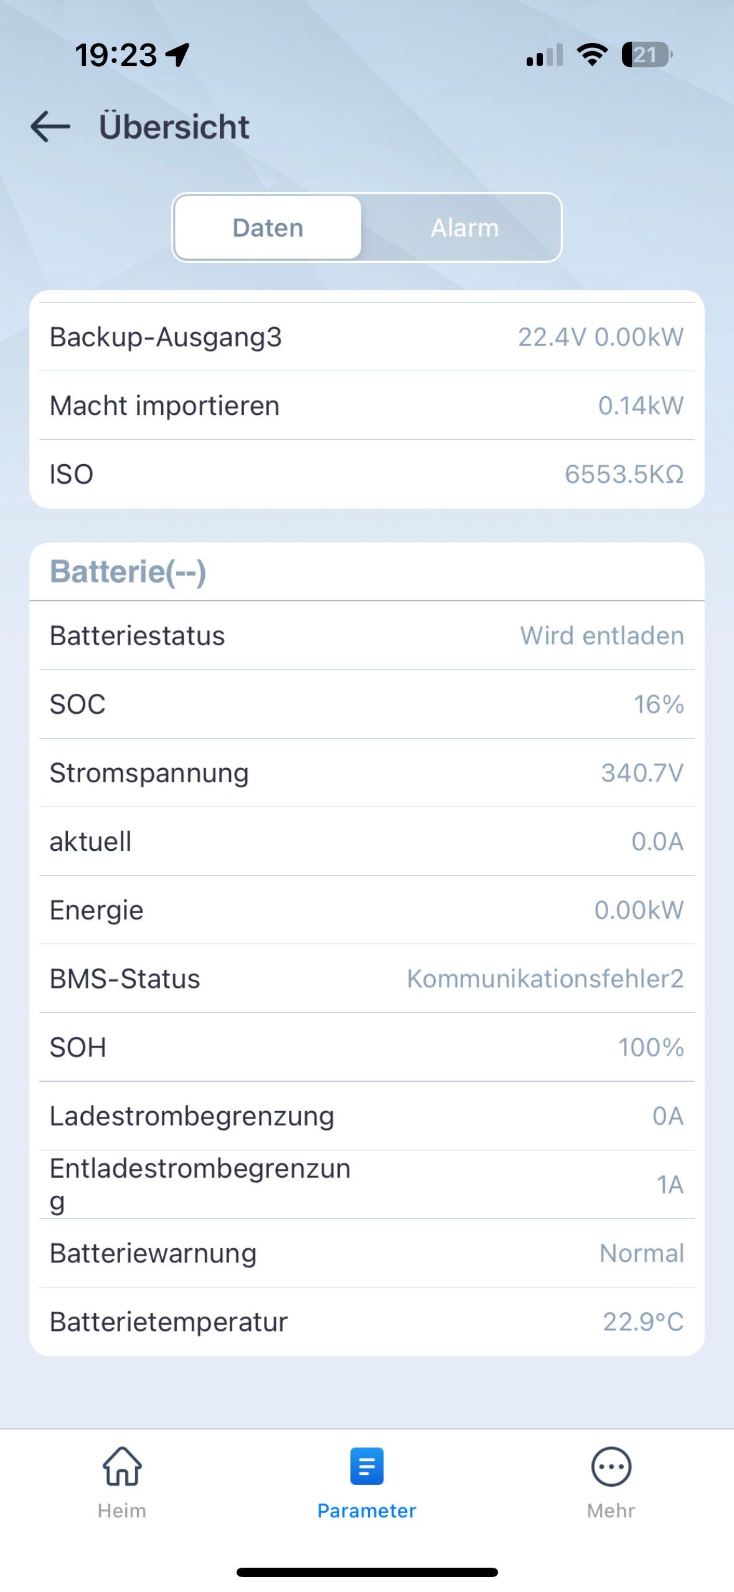Select the Daten segment
The height and width of the screenshot is (1592, 734).
pyautogui.click(x=268, y=228)
